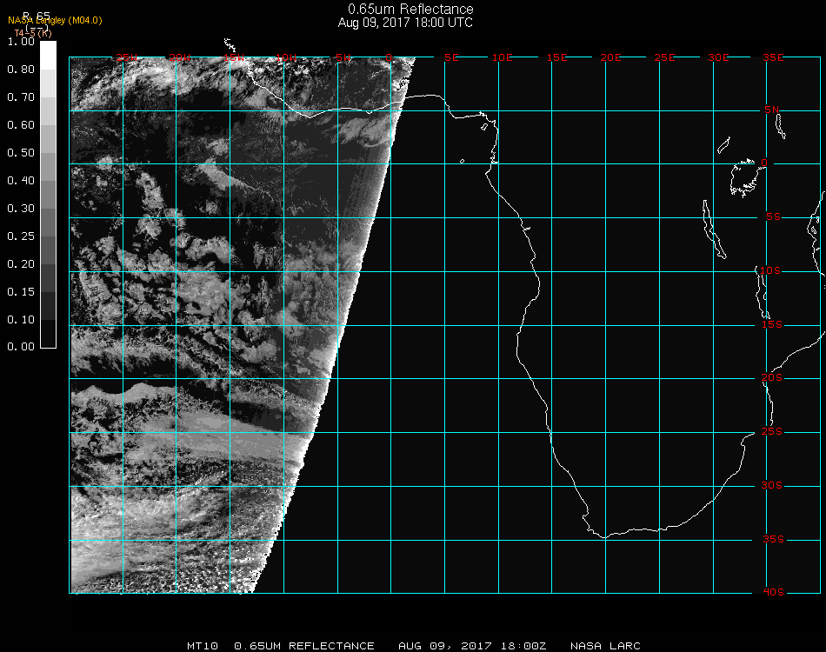Click the 15W longitude label
The height and width of the screenshot is (652, 826).
[x=233, y=58]
